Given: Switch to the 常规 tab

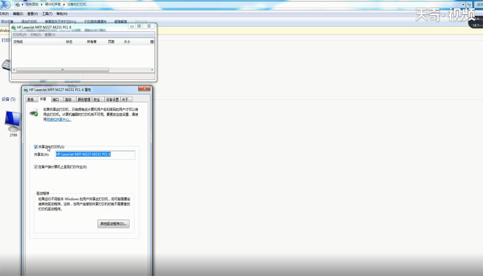Looking at the screenshot, I should (x=30, y=99).
